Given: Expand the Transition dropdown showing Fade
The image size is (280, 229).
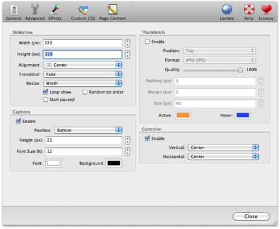Looking at the screenshot, I should 82,74.
